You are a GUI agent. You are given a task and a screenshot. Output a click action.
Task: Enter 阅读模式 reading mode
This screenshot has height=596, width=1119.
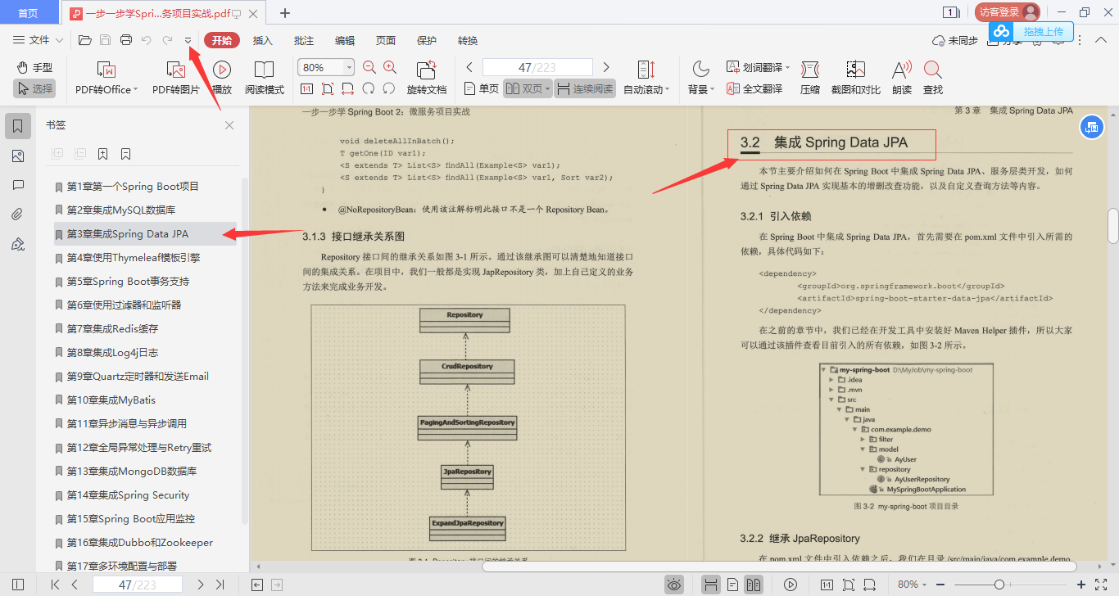(265, 79)
